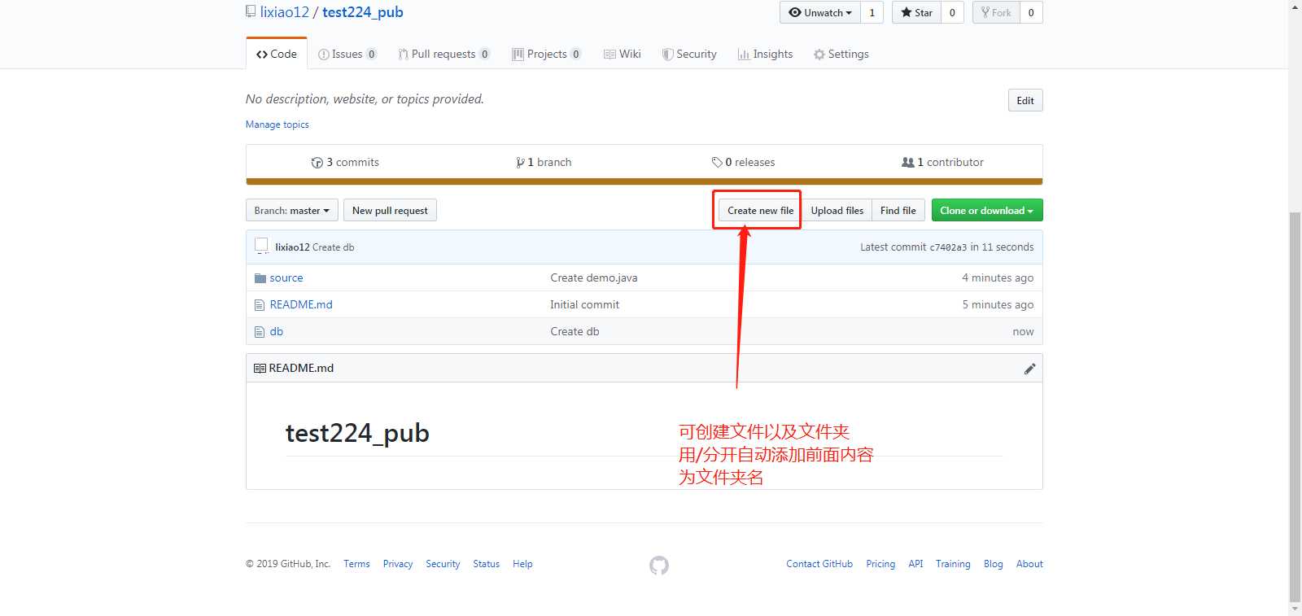Click Find file button
Viewport: 1302px width, 616px height.
click(898, 211)
